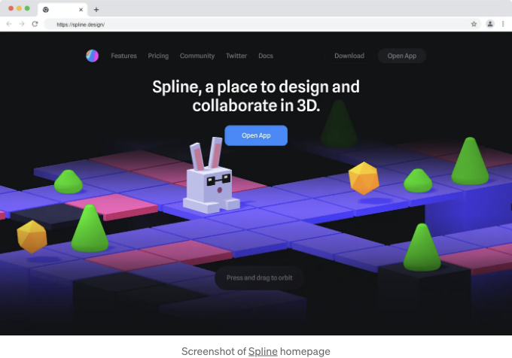
Task: Open the browser profile avatar icon
Action: pos(490,24)
